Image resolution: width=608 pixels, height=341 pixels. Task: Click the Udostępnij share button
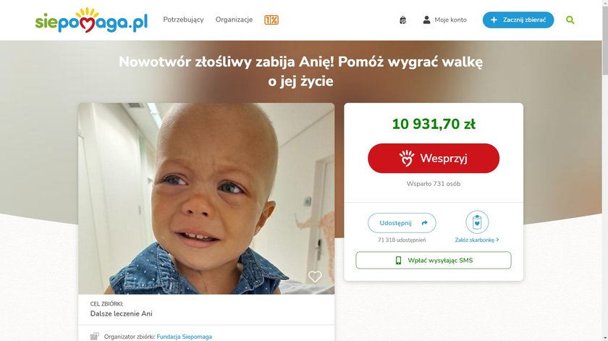(402, 223)
